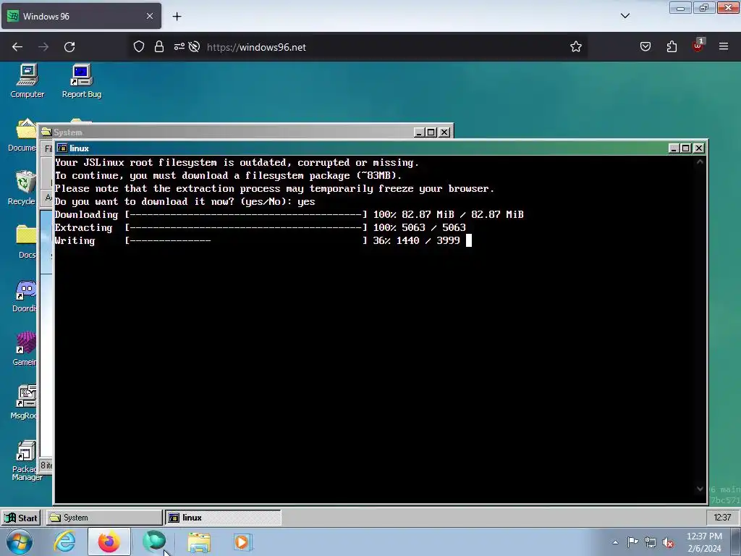Open the Docs folder desktop icon

(25, 242)
